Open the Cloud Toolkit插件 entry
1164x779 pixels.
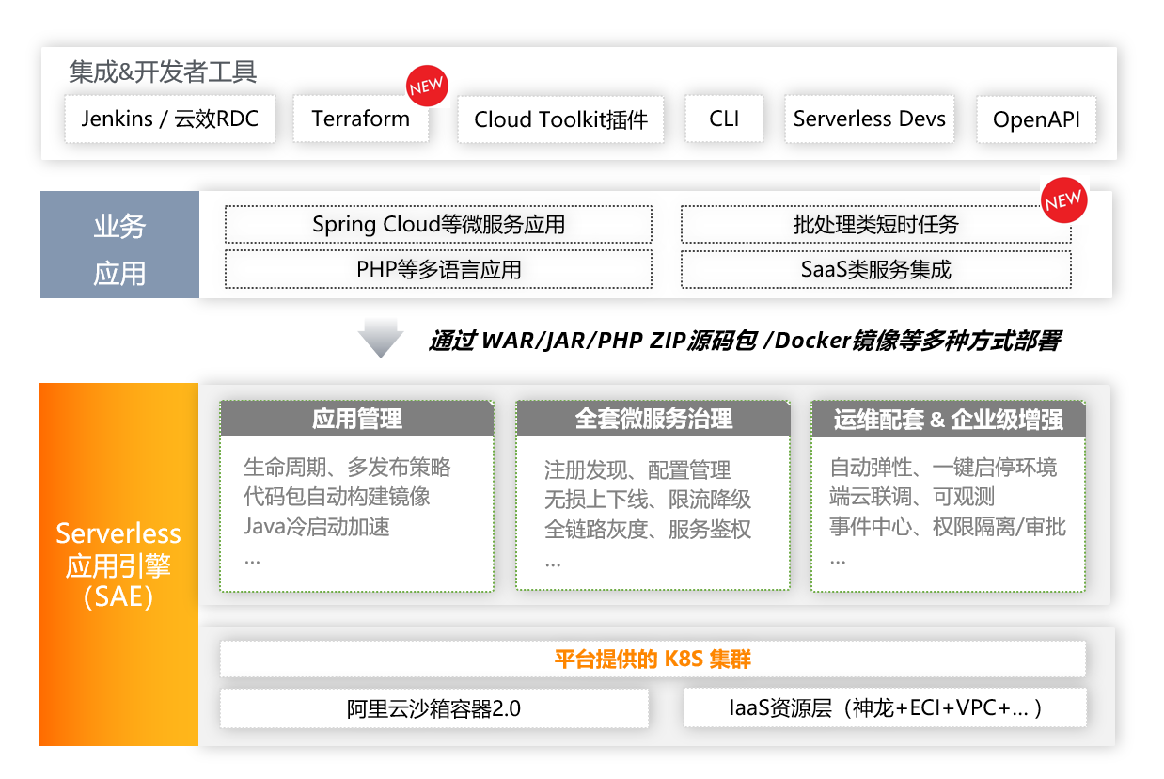(x=560, y=119)
